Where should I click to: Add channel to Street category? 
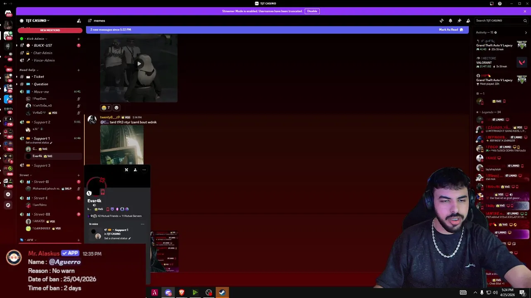(78, 175)
